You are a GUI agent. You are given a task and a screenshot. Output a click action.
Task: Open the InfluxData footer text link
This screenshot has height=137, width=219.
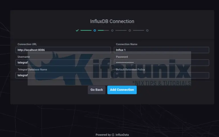[122, 135]
